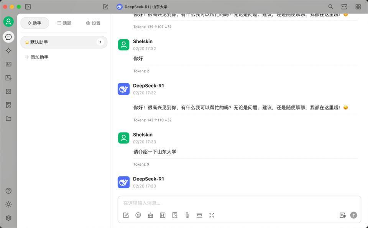
Task: Click the paperclip attachment icon
Action: click(187, 215)
